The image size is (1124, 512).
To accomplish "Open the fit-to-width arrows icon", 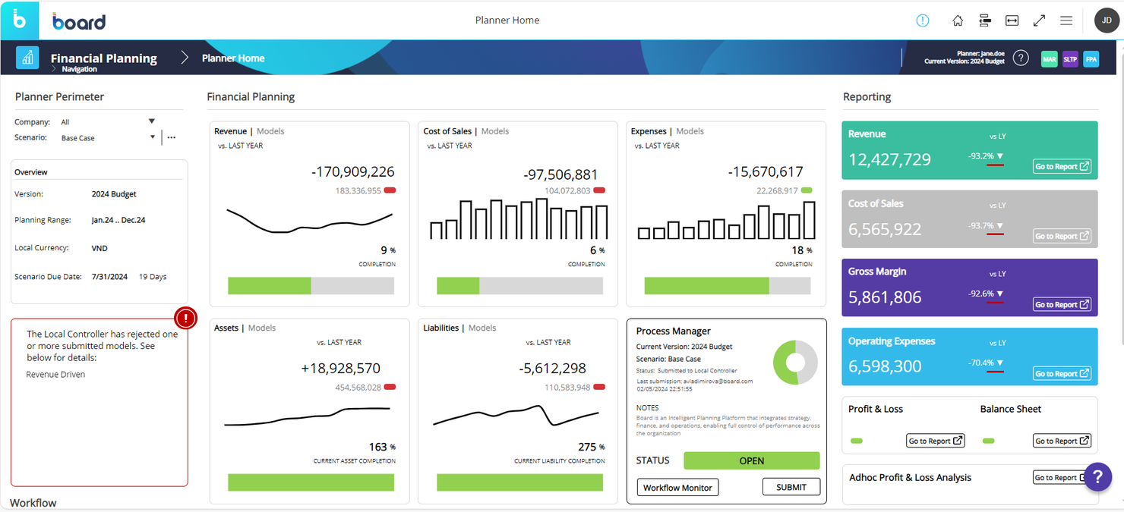I will tap(1012, 20).
